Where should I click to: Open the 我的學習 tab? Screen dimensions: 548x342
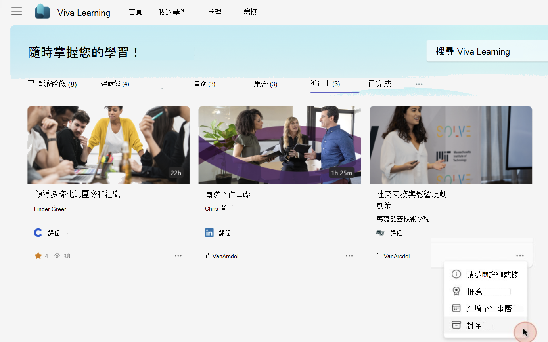pos(173,12)
